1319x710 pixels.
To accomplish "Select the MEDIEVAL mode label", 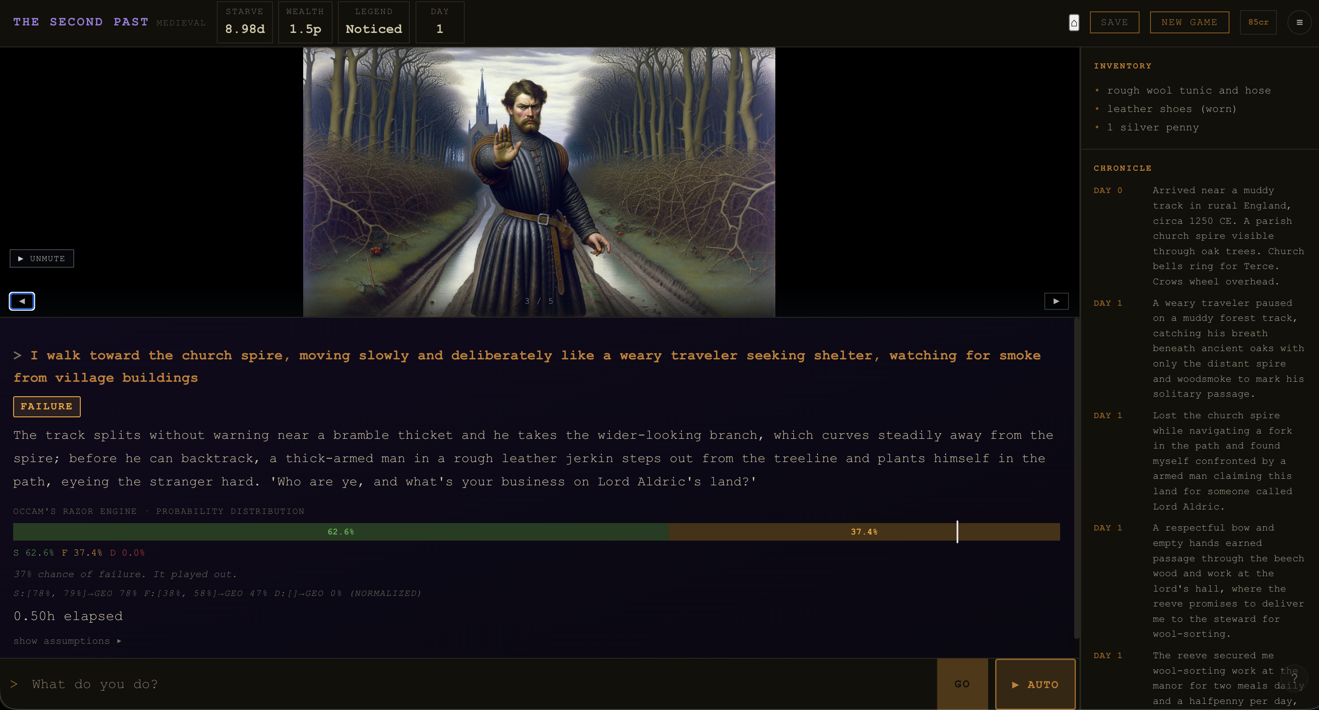I will 181,22.
